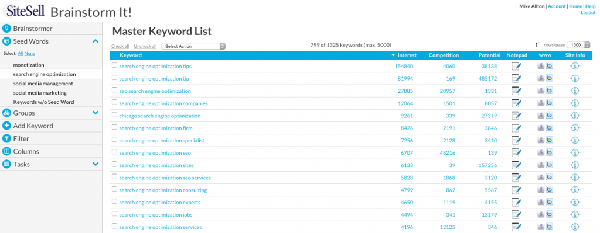
Task: Check the search engine optimization companies checkbox
Action: [x=114, y=103]
